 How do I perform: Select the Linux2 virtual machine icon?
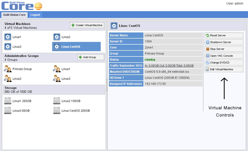pos(57,37)
